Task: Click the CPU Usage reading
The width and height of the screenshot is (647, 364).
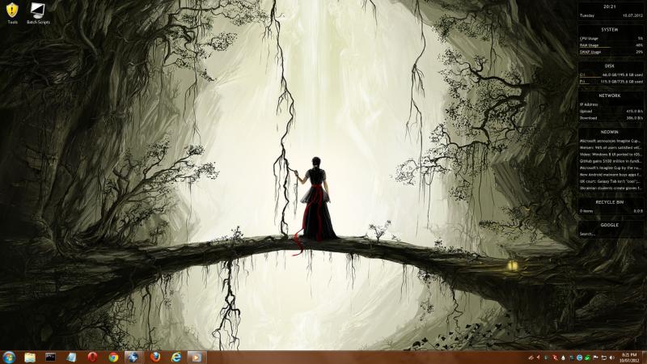Action: point(611,38)
